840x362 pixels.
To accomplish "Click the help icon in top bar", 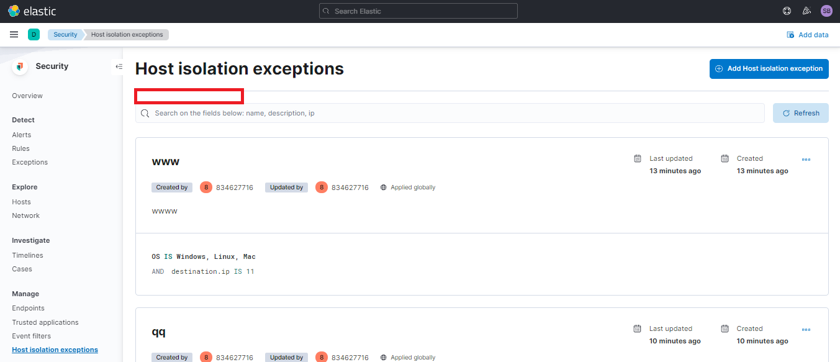I will tap(787, 11).
